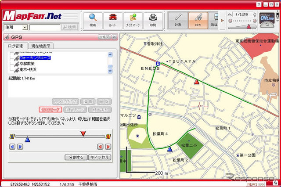
Task: Toggle the GPS toolbar button
Action: pos(198,20)
